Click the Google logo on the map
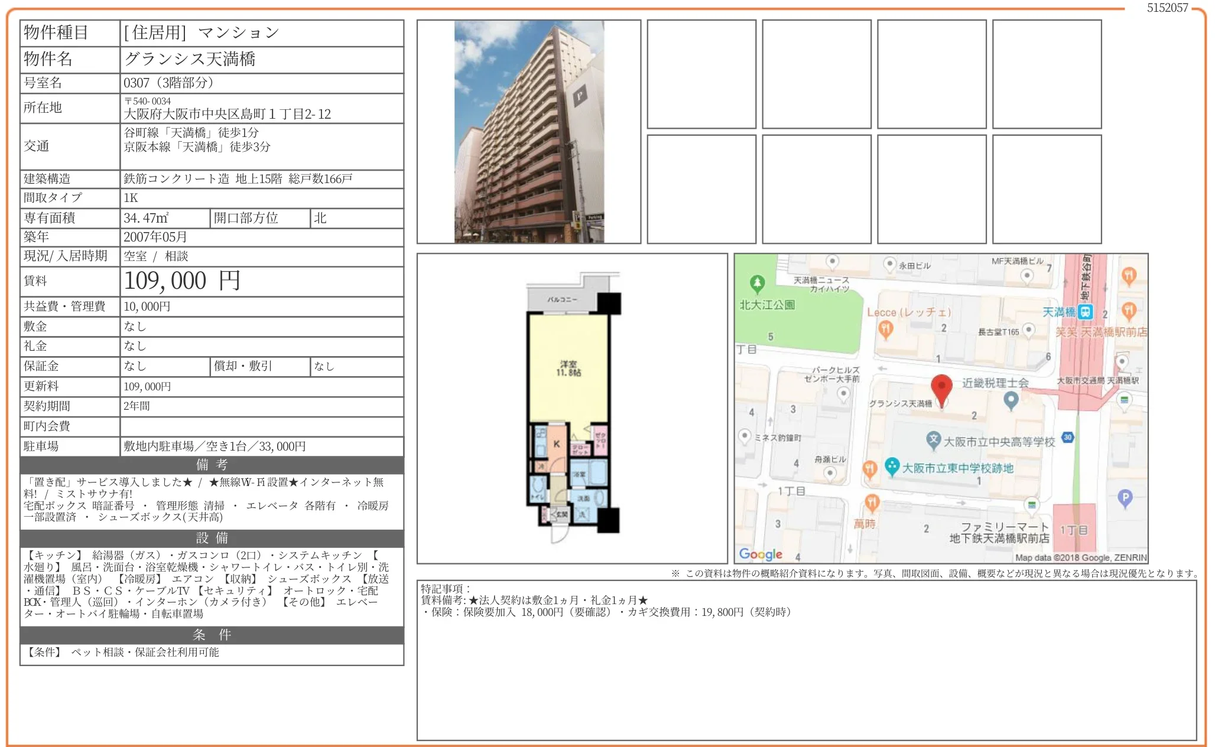 [x=760, y=554]
